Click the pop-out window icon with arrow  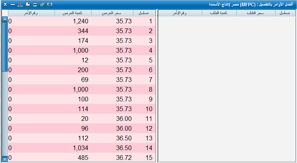coord(27,4)
